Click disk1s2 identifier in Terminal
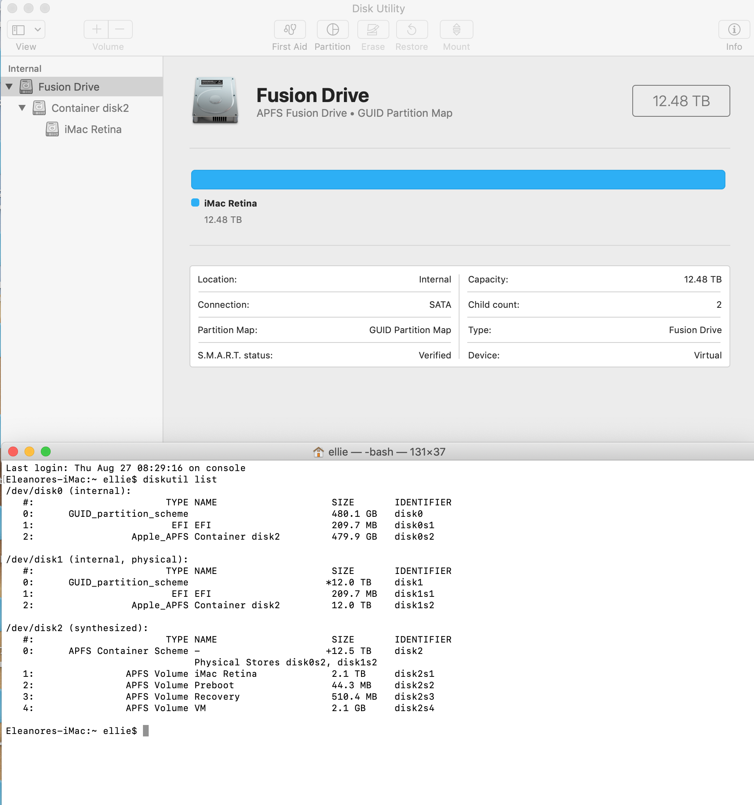Viewport: 754px width, 805px height. [x=414, y=605]
